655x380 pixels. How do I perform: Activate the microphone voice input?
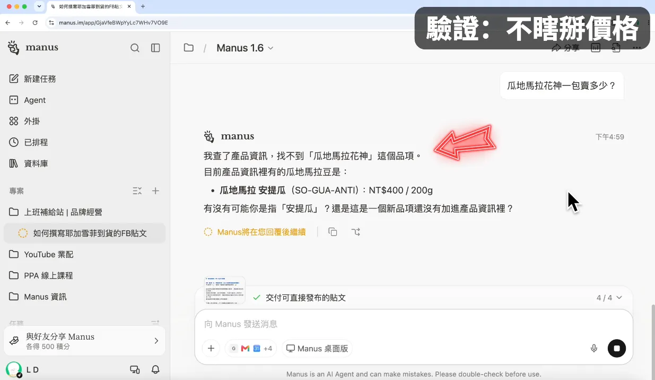tap(594, 349)
